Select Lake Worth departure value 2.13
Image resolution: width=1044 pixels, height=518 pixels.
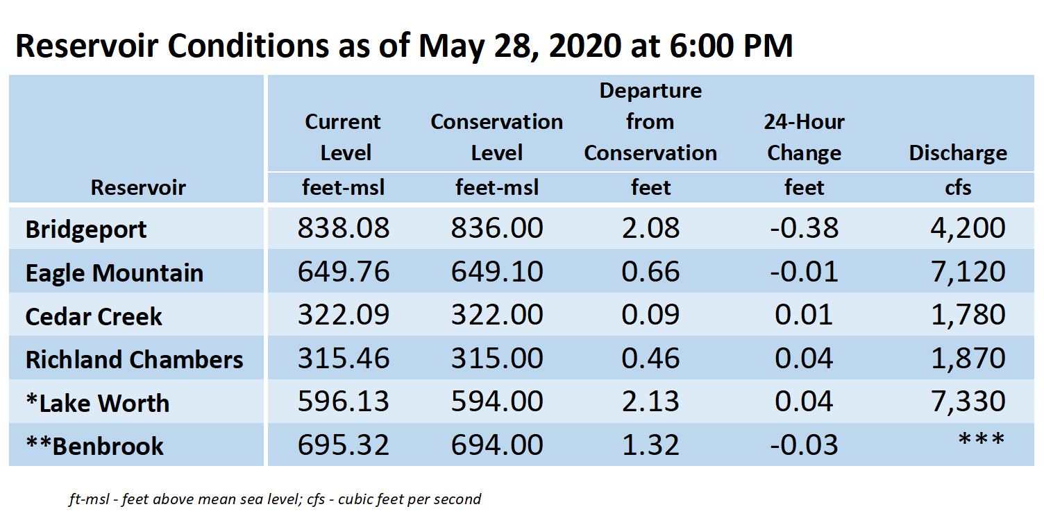click(x=650, y=402)
